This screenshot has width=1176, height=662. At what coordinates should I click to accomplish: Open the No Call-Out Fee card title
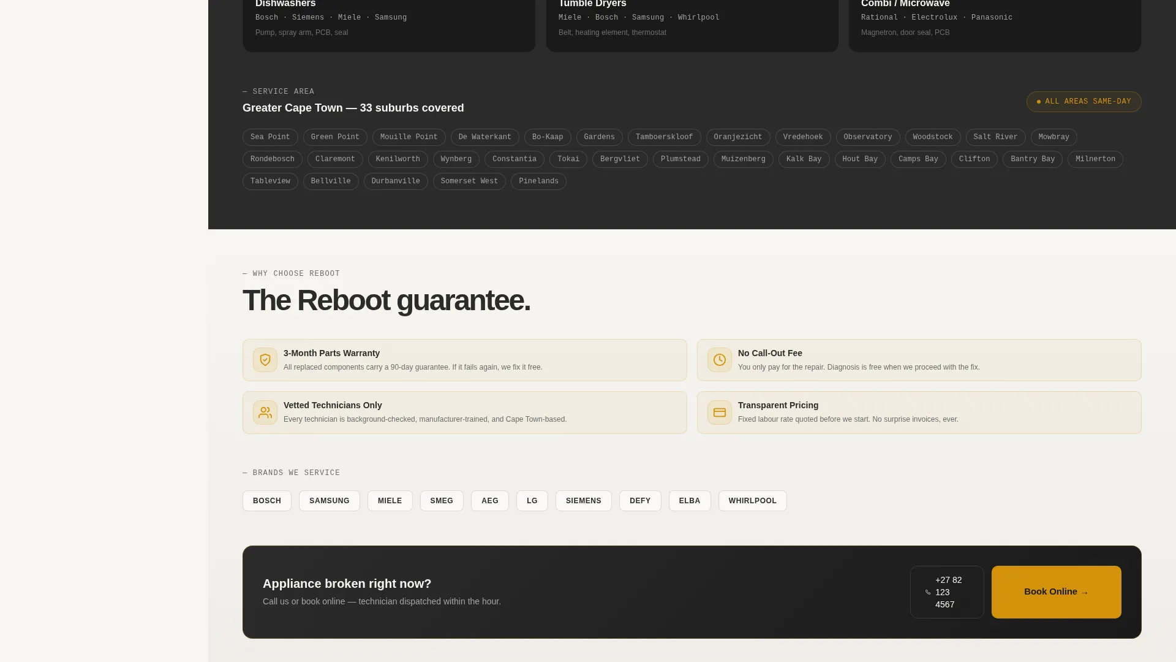click(770, 353)
